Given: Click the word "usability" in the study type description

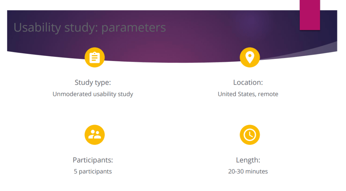Looking at the screenshot, I should tap(102, 94).
